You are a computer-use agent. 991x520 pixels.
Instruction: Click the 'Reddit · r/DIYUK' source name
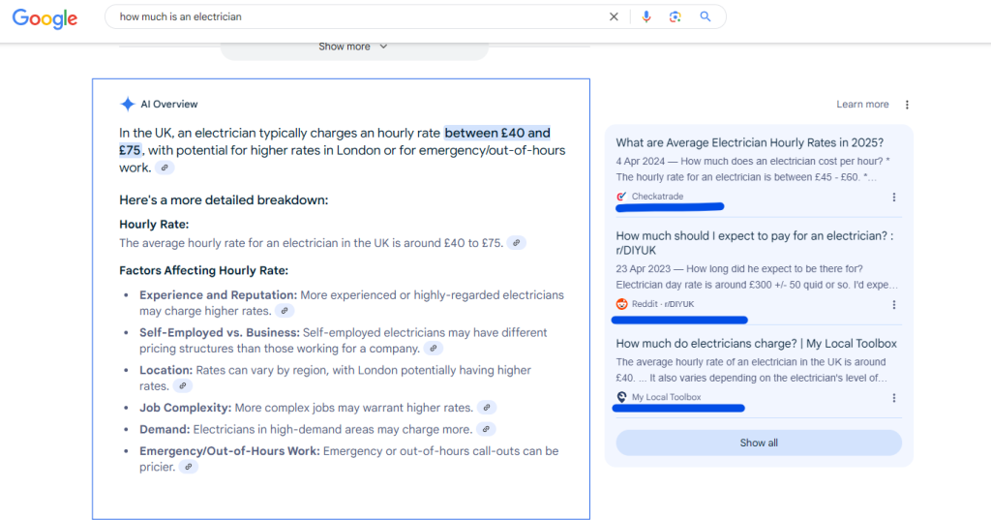pyautogui.click(x=663, y=304)
